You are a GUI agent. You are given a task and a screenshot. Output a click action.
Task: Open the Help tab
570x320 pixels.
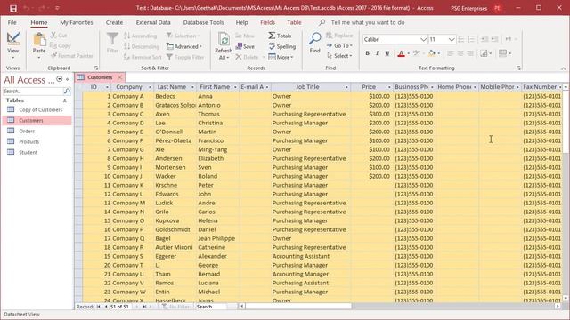click(241, 22)
